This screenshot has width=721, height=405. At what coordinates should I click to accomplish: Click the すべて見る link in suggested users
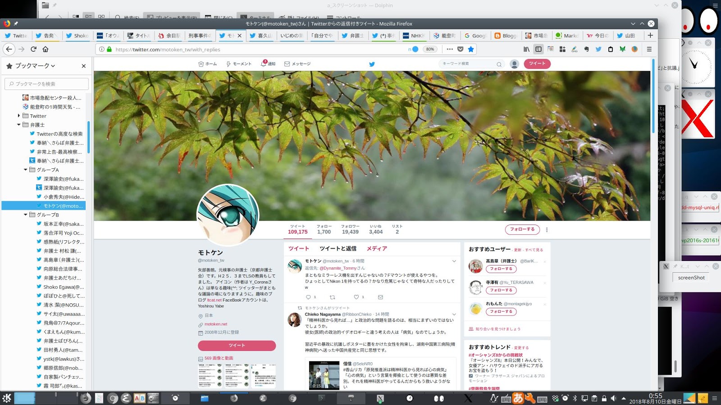point(534,250)
